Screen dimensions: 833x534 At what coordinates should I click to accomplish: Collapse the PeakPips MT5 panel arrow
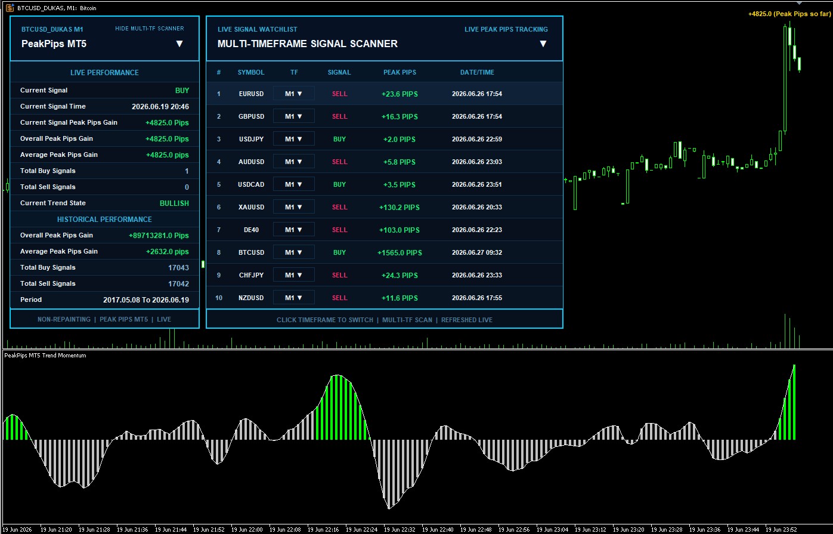pos(179,44)
